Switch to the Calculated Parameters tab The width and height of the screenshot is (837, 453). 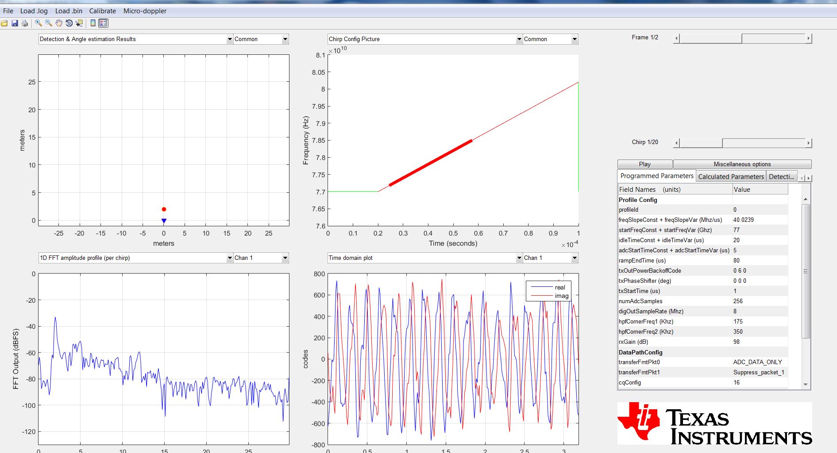click(x=731, y=177)
